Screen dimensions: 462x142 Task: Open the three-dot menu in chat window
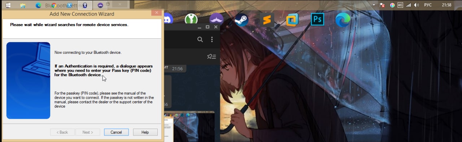point(212,39)
